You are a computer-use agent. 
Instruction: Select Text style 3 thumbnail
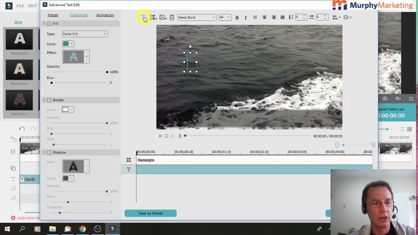click(x=19, y=70)
